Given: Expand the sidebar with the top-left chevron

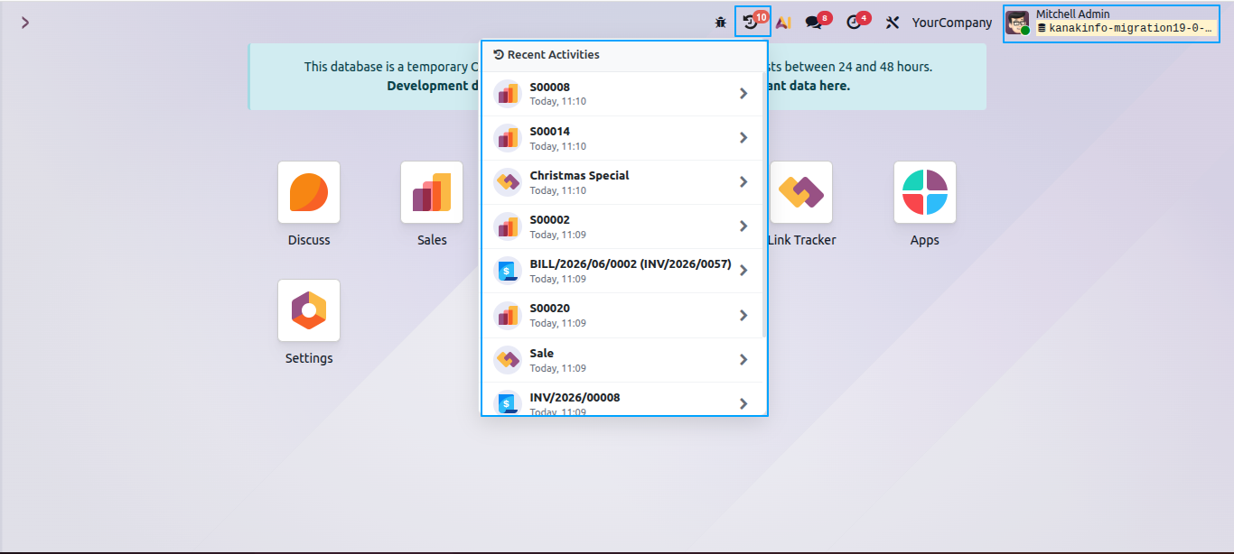Looking at the screenshot, I should pyautogui.click(x=25, y=23).
